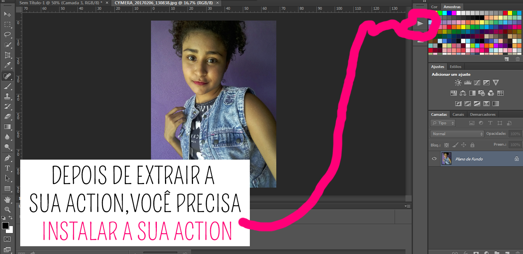Add a Levels adjustment
This screenshot has height=254, width=523.
[467, 82]
